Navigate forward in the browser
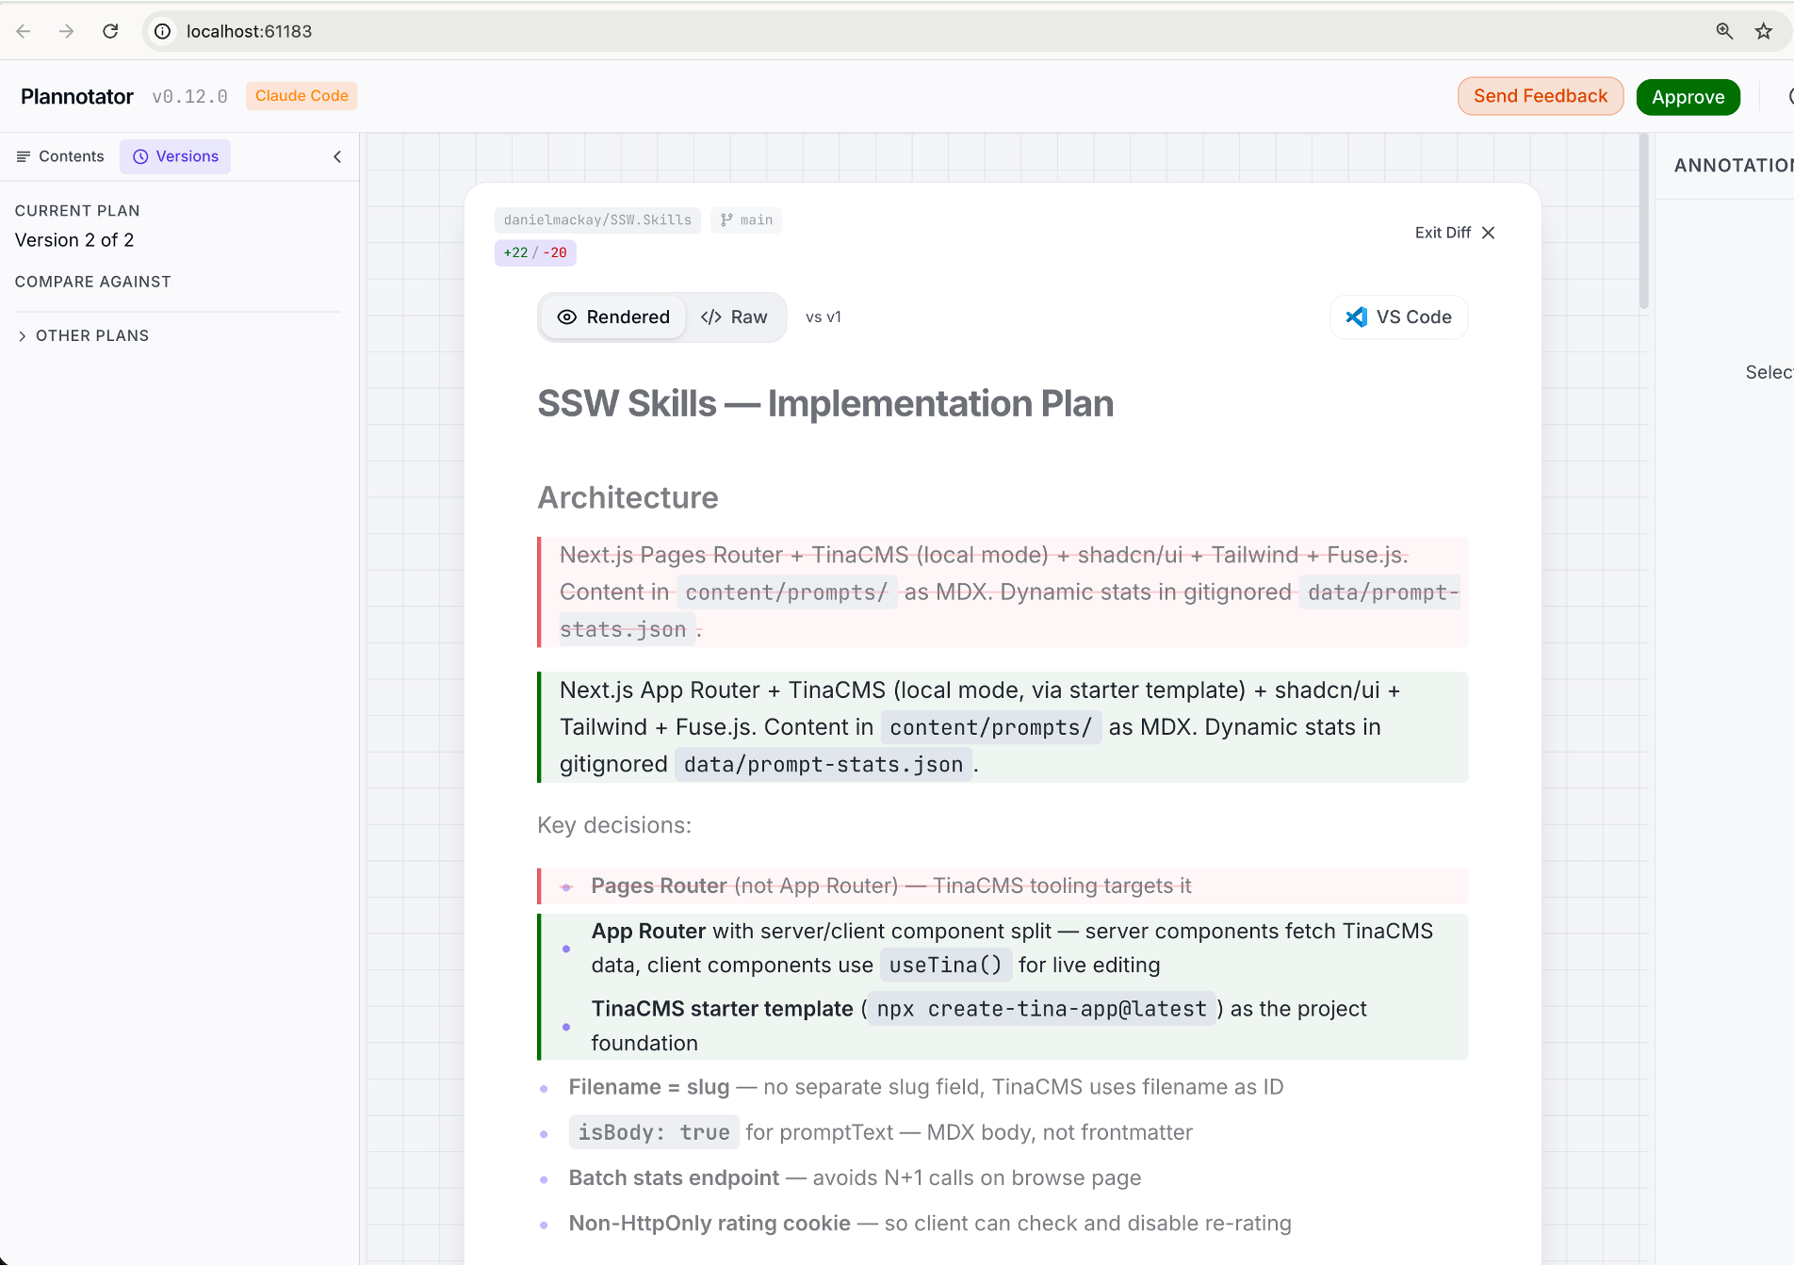 (66, 31)
